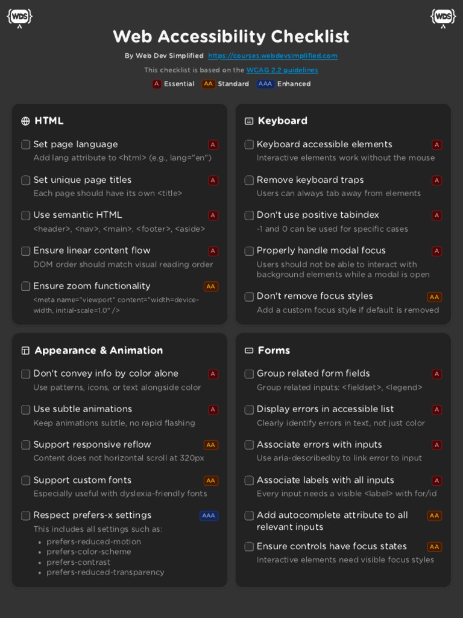The width and height of the screenshot is (463, 618).
Task: Click the WDS logo in top-right corner
Action: coord(443,17)
